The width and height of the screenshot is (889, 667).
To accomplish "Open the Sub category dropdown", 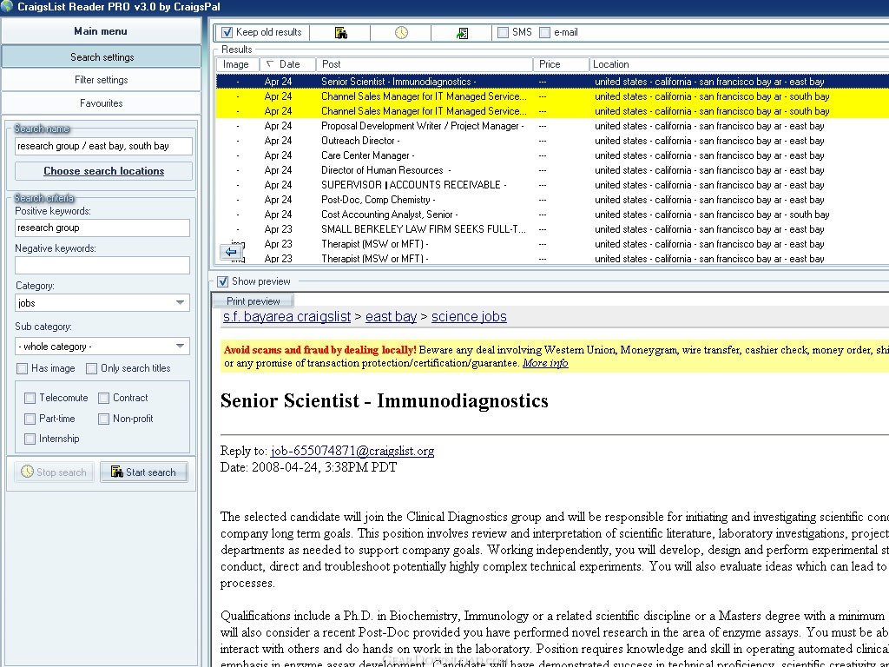I will point(102,347).
